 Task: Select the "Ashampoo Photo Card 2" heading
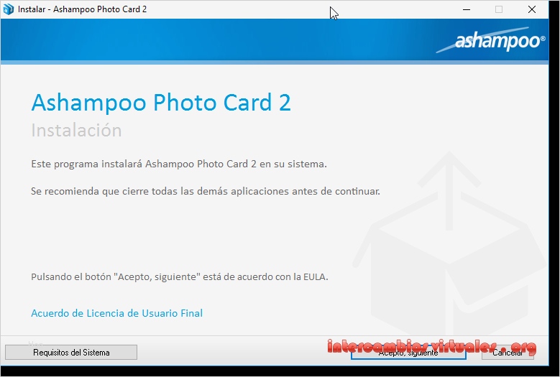[x=161, y=103]
